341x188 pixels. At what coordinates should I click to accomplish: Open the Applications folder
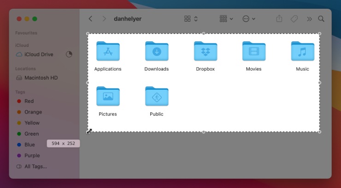pyautogui.click(x=108, y=51)
